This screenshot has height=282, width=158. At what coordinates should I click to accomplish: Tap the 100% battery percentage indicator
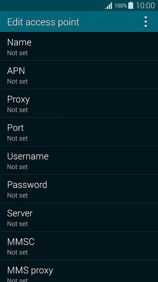tap(121, 6)
